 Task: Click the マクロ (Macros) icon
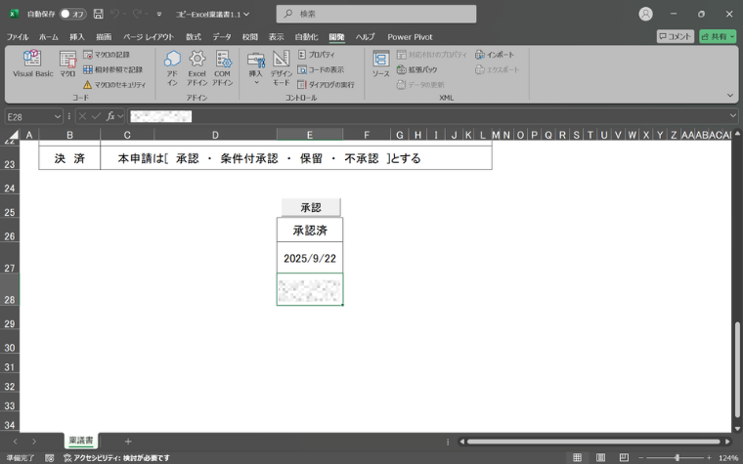pyautogui.click(x=67, y=64)
